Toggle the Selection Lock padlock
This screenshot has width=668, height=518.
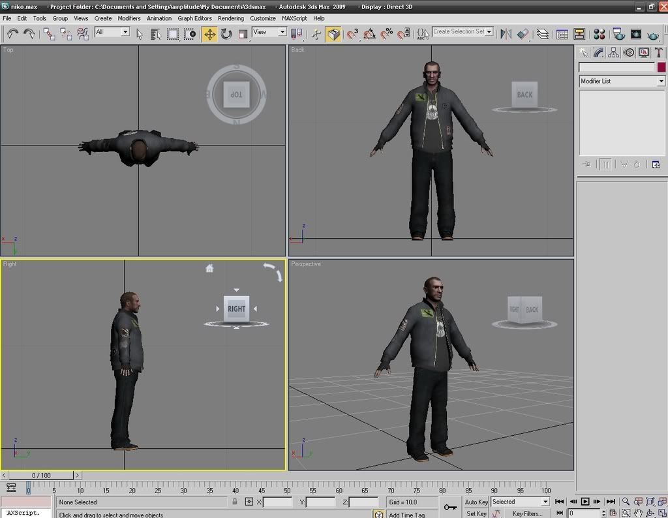click(234, 502)
